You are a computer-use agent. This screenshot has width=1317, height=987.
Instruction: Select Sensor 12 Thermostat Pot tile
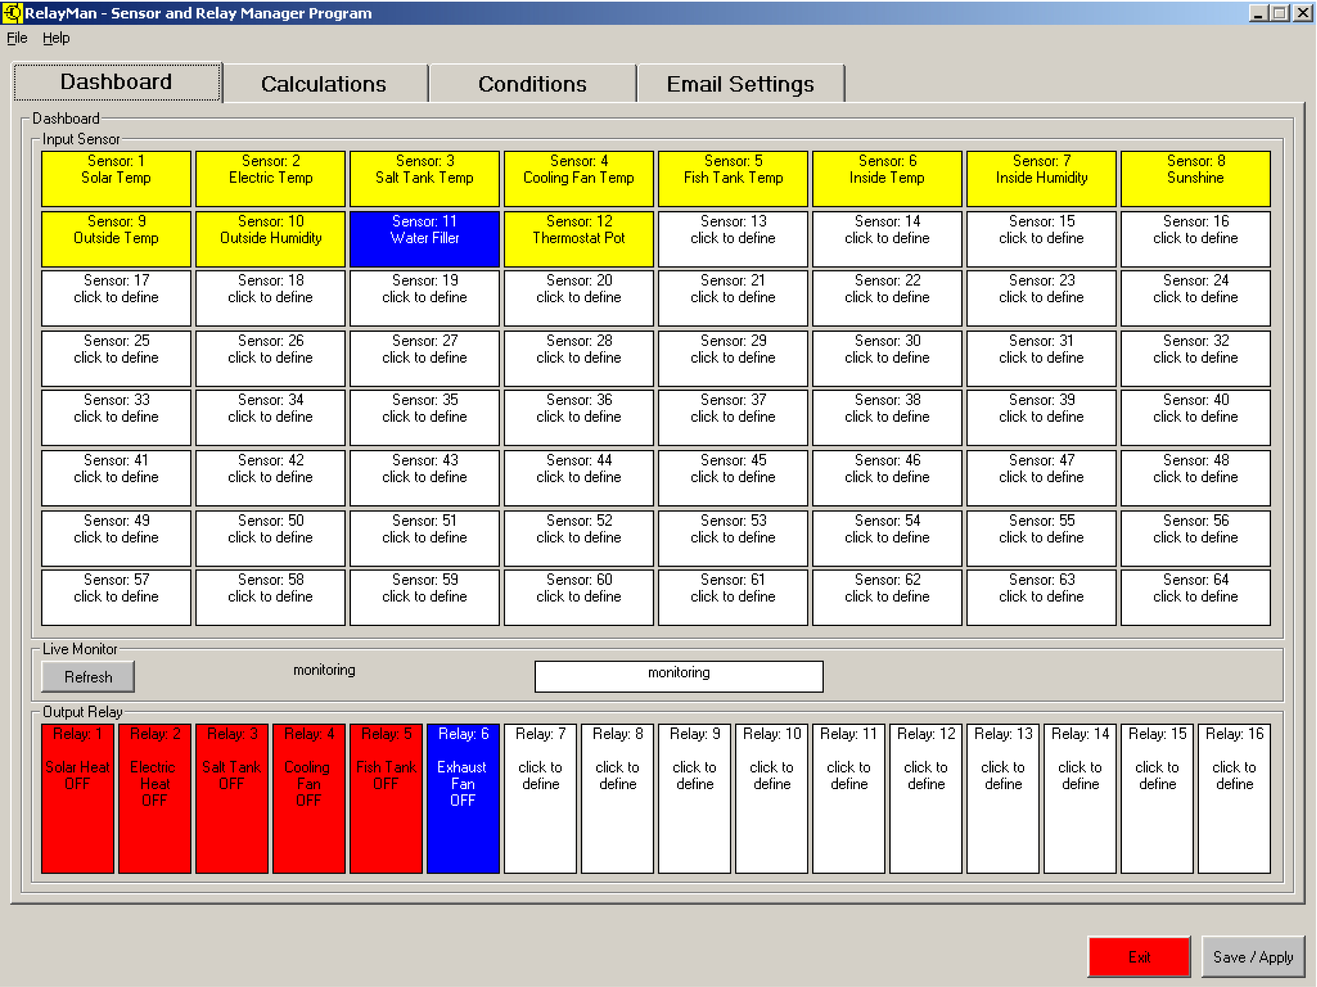click(x=578, y=239)
